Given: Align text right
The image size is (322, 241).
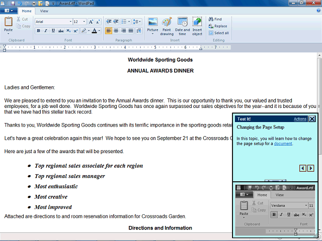Looking at the screenshot, I should (x=123, y=31).
